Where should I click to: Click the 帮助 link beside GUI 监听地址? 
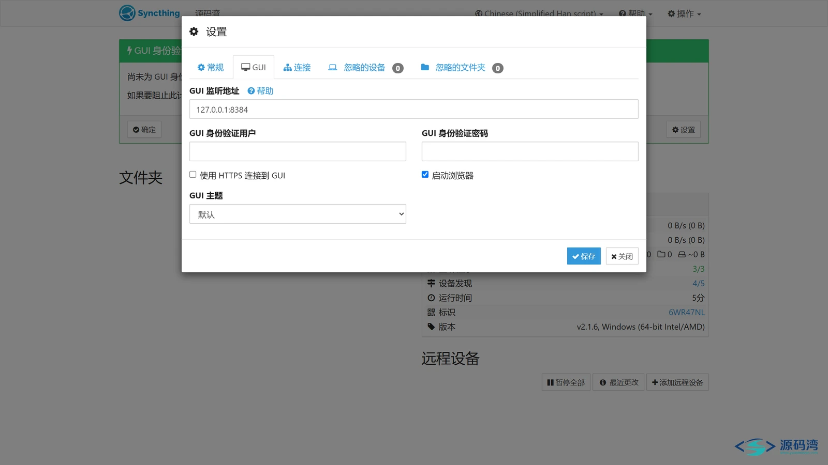tap(260, 91)
